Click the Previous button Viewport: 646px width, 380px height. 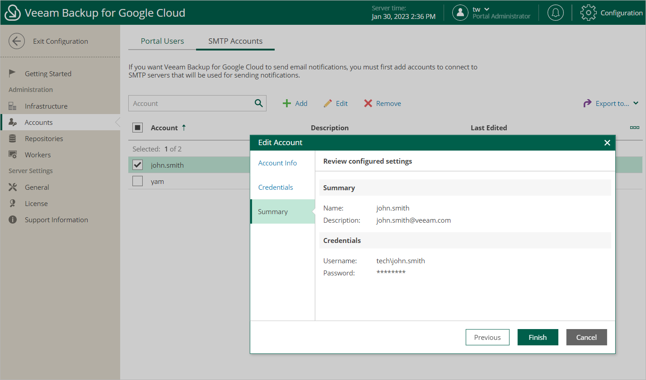coord(487,337)
